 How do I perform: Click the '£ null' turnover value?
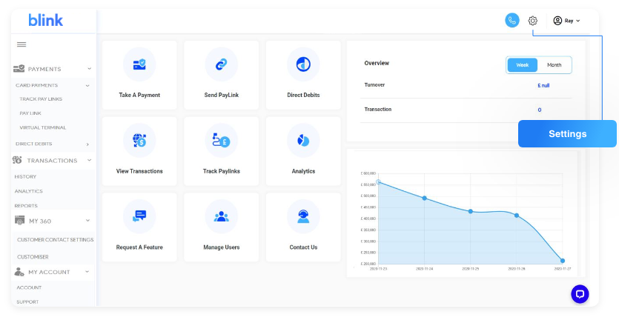click(543, 86)
